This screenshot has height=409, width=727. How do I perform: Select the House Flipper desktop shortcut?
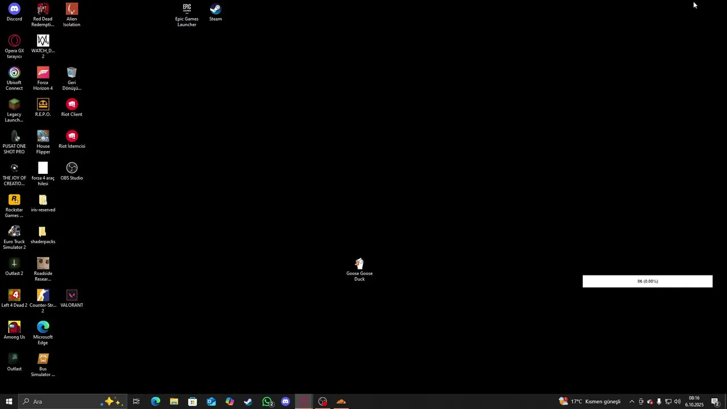[43, 143]
